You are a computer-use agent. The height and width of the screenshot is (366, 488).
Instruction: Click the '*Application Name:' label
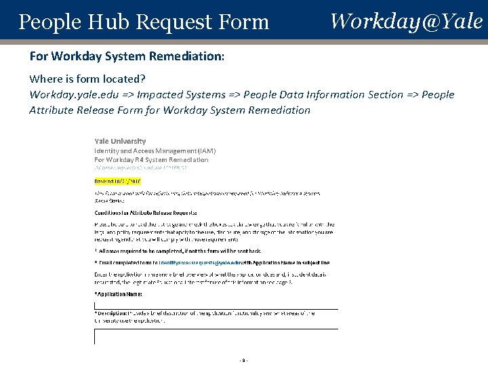pyautogui.click(x=118, y=294)
